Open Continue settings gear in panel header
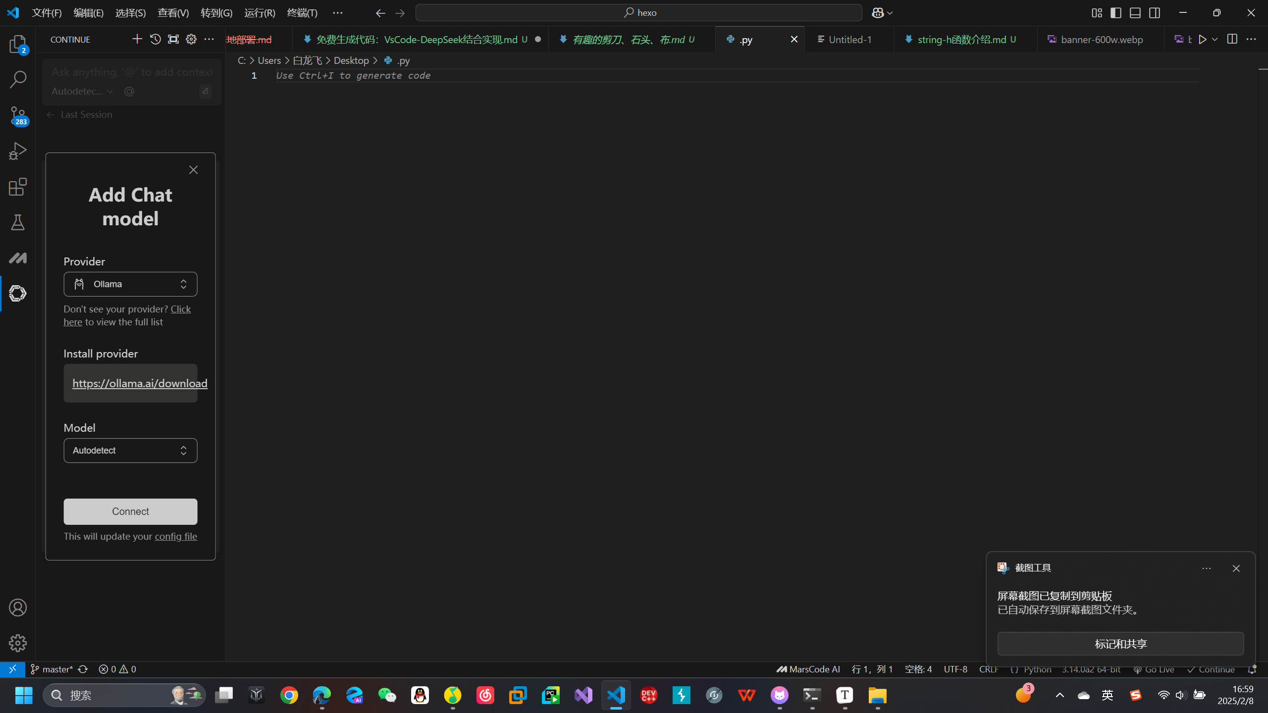The width and height of the screenshot is (1268, 713). [x=191, y=39]
